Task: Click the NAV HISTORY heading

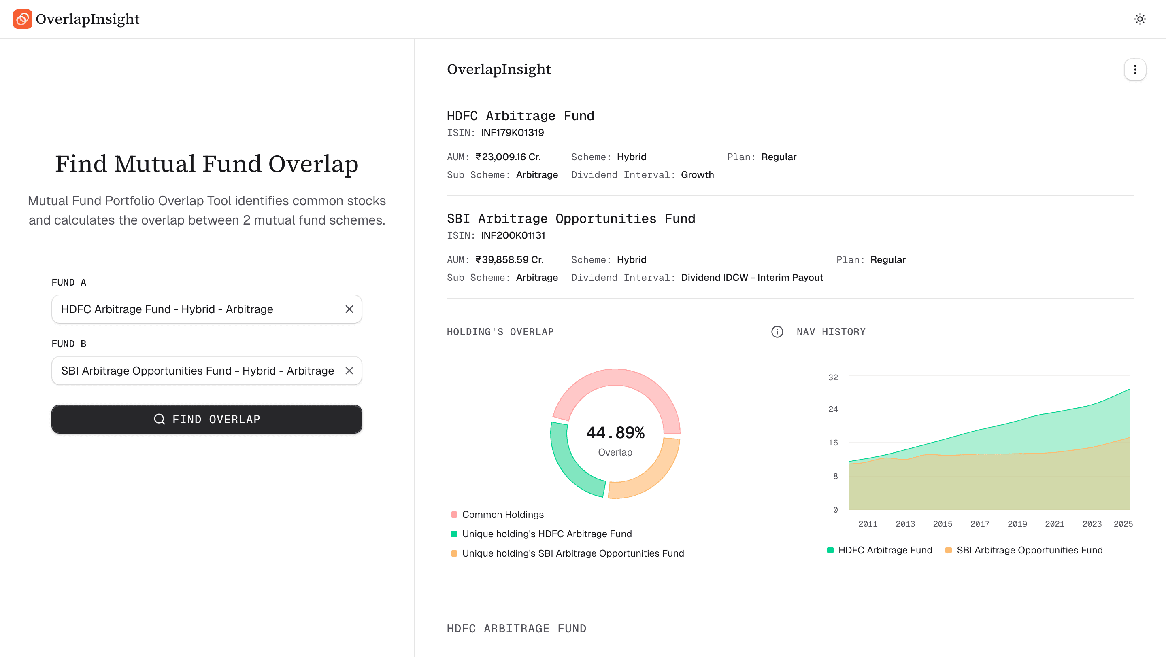Action: click(x=831, y=331)
